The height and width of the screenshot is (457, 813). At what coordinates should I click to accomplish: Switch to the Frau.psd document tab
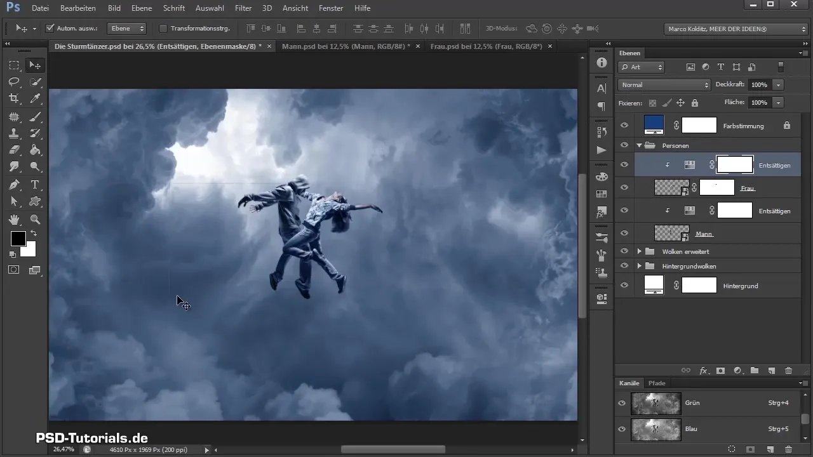coord(486,46)
